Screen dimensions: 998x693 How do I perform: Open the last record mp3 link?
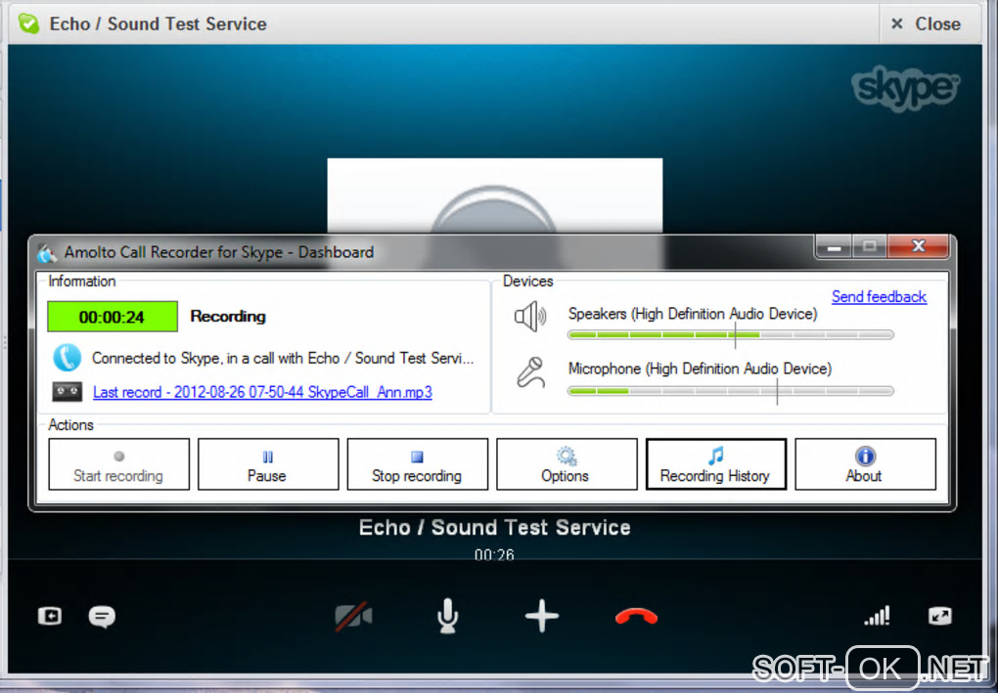262,392
